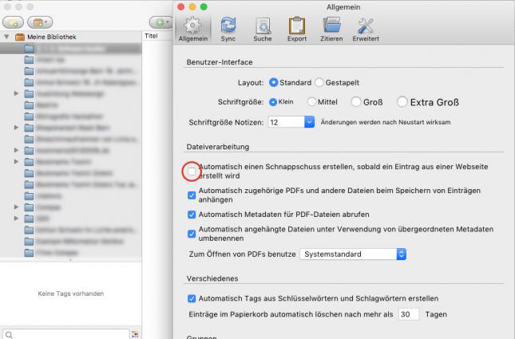This screenshot has width=515, height=339.
Task: Uncheck automatic PDF metadata retrieval
Action: pos(192,215)
